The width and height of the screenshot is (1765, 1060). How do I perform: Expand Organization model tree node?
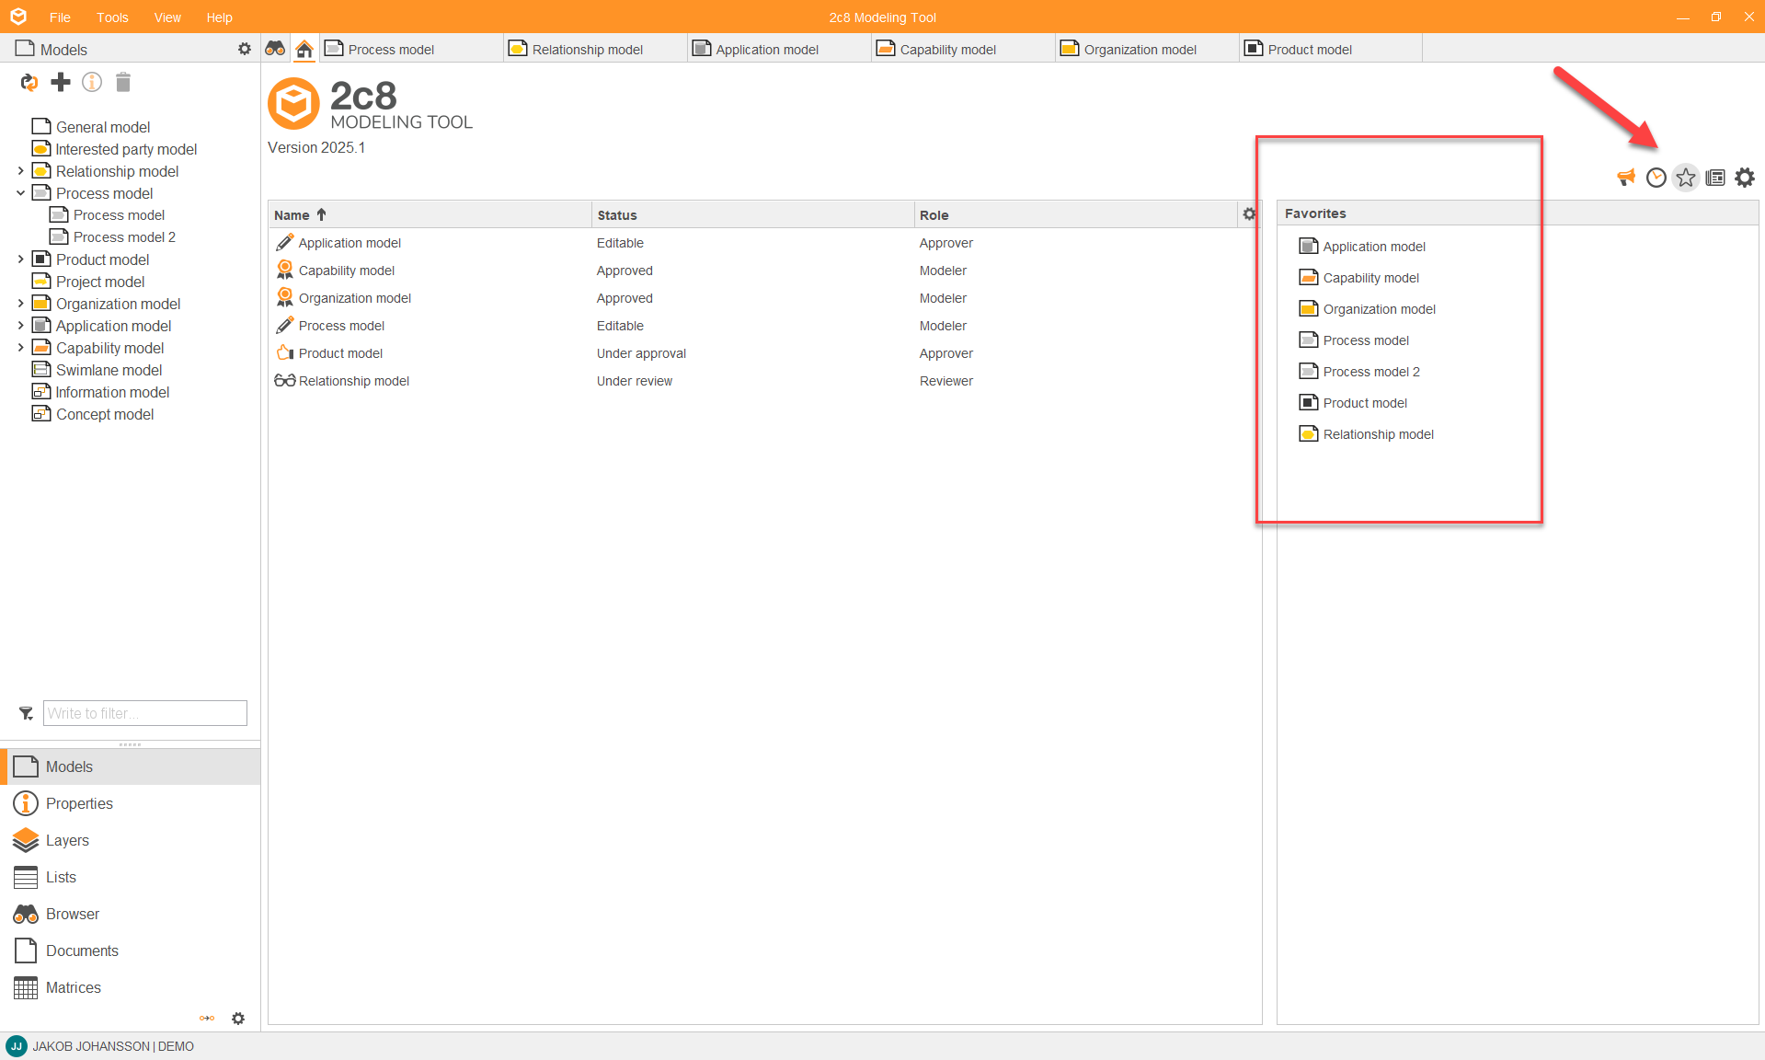tap(20, 304)
